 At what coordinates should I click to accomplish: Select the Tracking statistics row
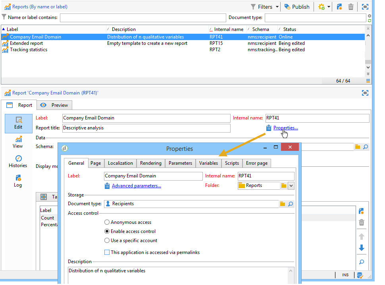183,50
